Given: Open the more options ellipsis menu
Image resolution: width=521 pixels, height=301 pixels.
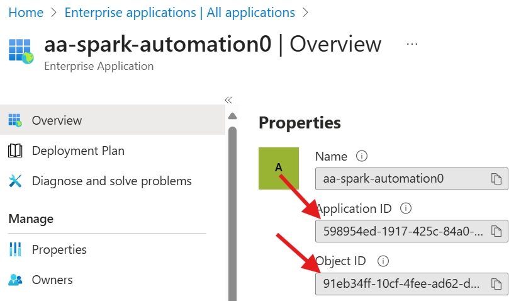Looking at the screenshot, I should 412,45.
